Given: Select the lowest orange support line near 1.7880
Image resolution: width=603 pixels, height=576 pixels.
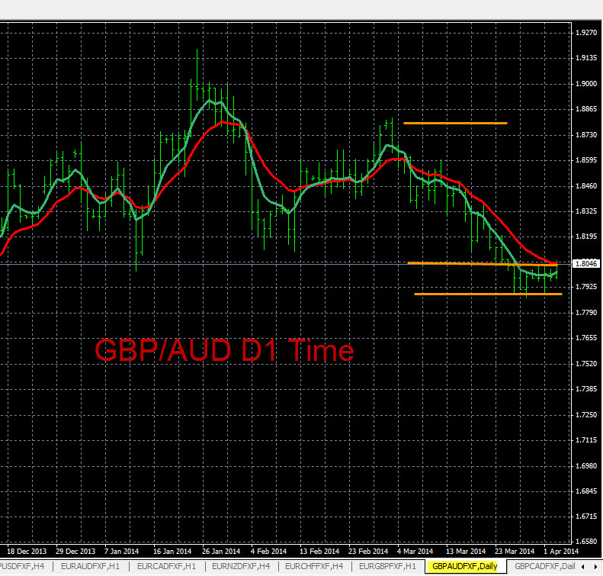Looking at the screenshot, I should 488,294.
